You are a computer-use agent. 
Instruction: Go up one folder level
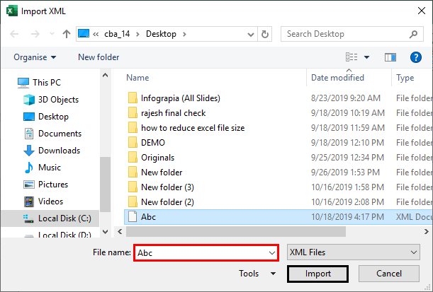67,34
